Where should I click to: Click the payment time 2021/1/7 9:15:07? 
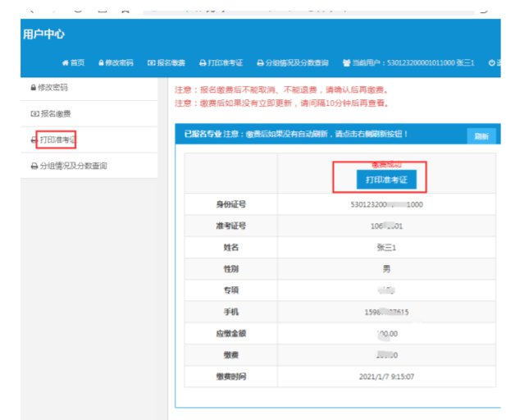(385, 377)
